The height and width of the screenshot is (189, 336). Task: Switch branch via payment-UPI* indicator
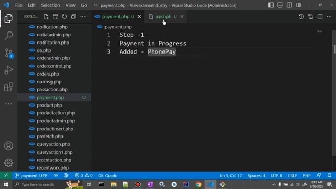pyautogui.click(x=31, y=176)
